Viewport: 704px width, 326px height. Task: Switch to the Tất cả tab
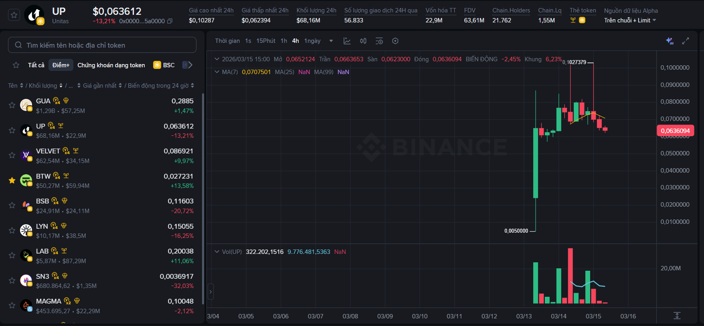pyautogui.click(x=36, y=65)
